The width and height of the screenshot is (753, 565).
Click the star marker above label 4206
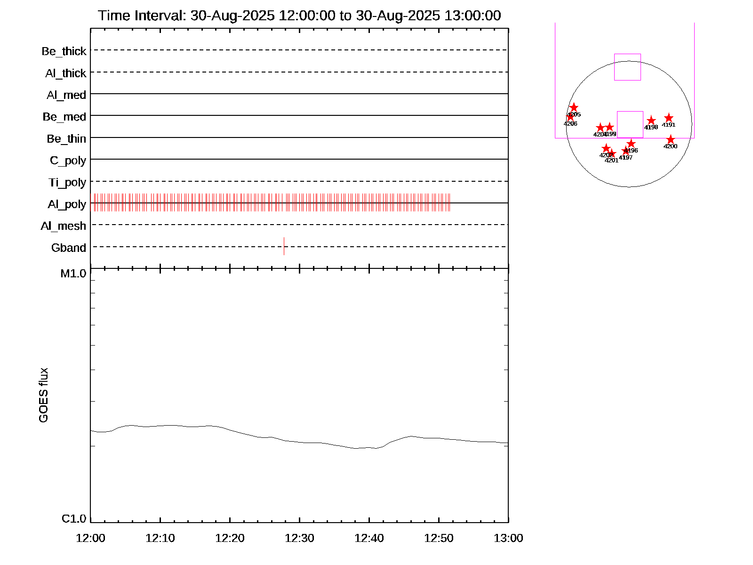[x=570, y=117]
